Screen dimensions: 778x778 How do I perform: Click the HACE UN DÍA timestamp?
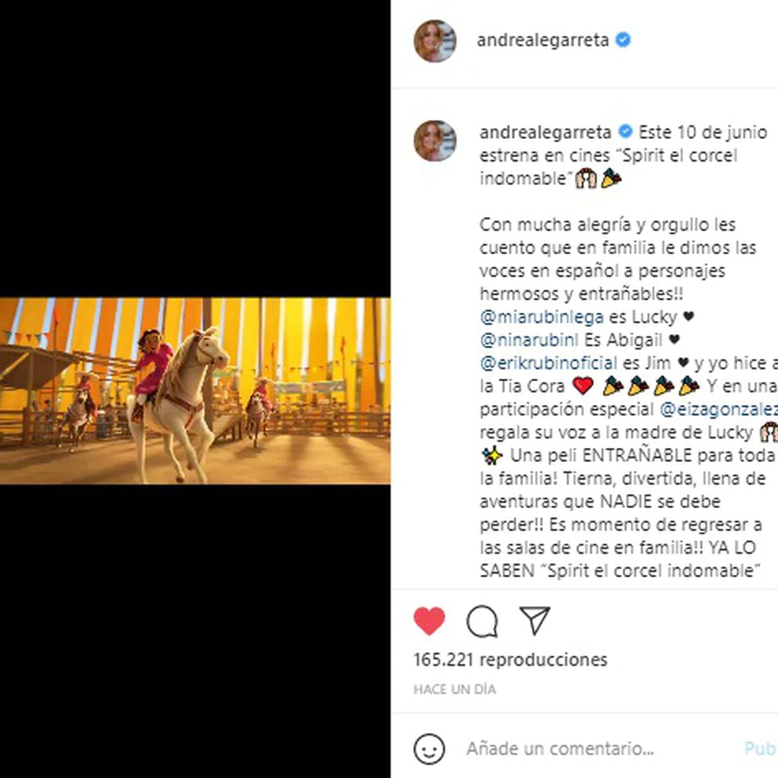coord(455,689)
